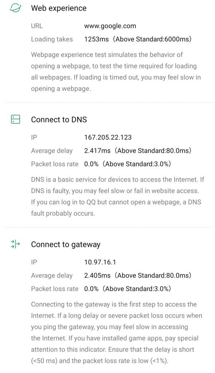Screen dimensions: 215x373
Task: Tap the Average delay label under gateway
Action: coord(52,275)
